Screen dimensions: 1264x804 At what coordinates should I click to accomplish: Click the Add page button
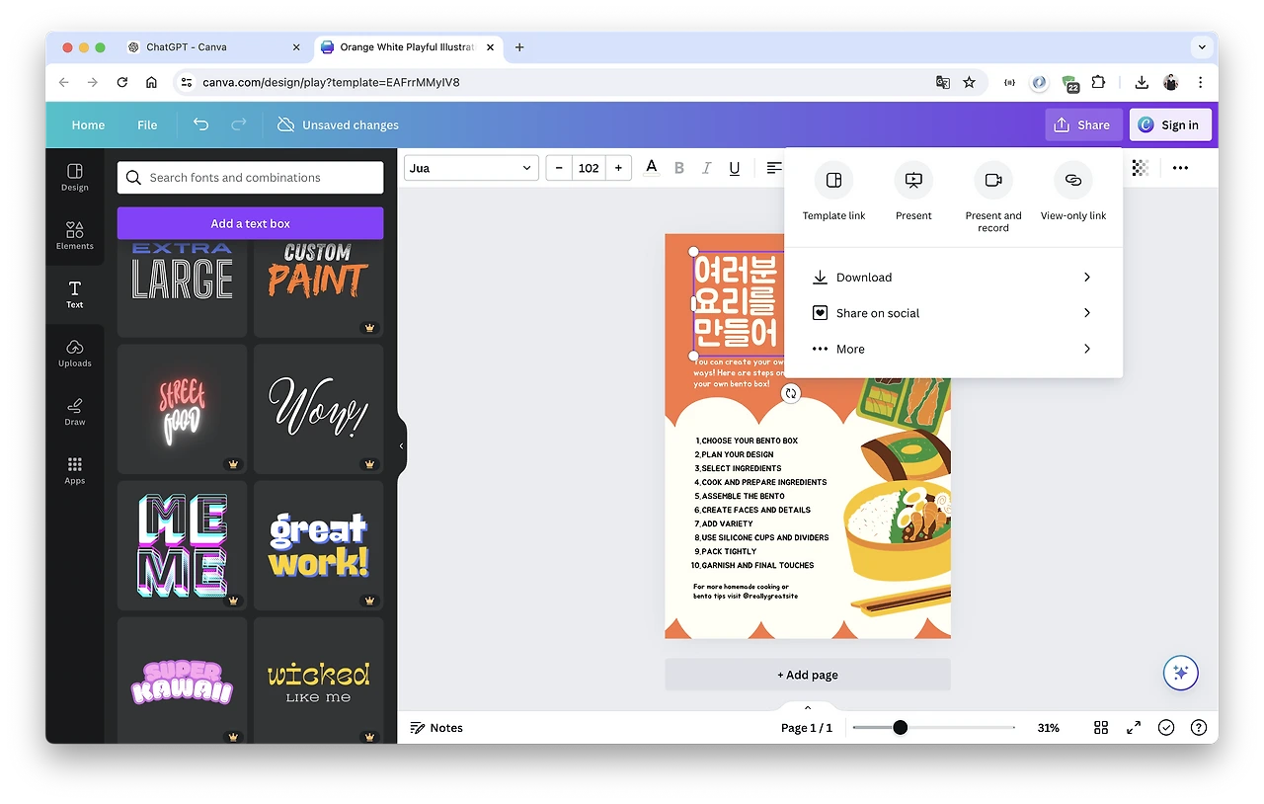tap(807, 675)
